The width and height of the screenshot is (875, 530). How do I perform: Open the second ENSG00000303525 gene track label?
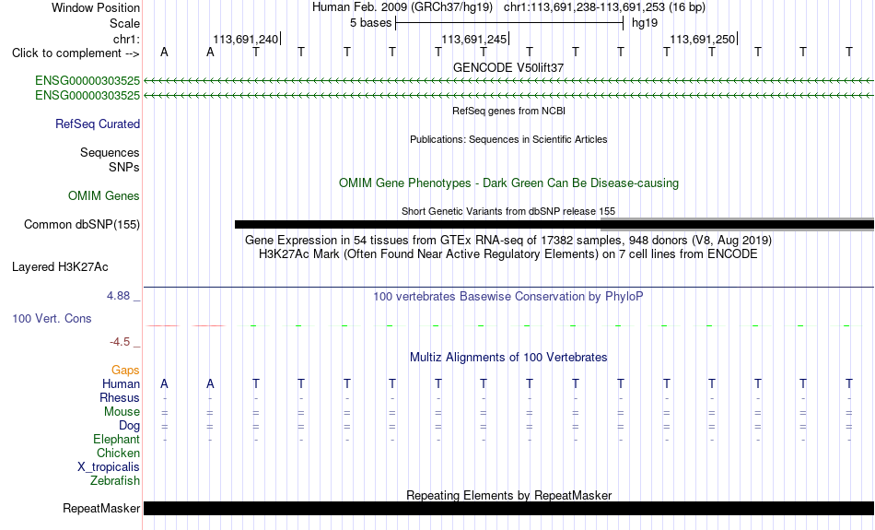[87, 96]
